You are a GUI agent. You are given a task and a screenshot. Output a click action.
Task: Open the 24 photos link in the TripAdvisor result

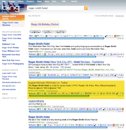point(54,67)
